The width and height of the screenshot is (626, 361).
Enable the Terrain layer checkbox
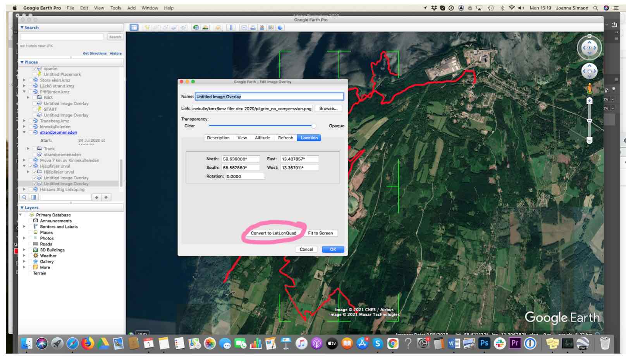(x=31, y=273)
